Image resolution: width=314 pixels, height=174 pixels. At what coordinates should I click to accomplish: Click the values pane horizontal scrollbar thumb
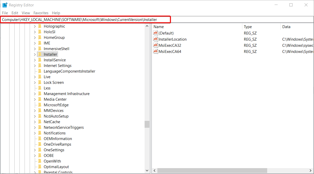point(212,170)
